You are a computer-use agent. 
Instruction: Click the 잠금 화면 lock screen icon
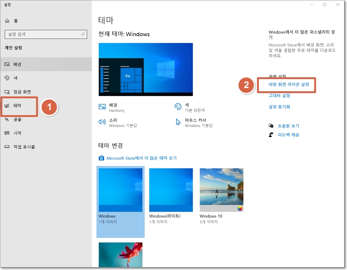pyautogui.click(x=7, y=92)
